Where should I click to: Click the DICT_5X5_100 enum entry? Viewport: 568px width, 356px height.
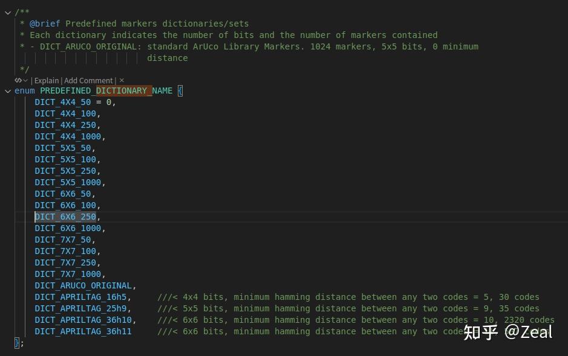pyautogui.click(x=65, y=159)
